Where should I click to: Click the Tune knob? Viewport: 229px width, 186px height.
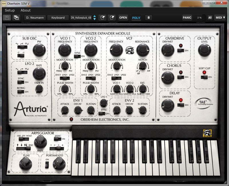(25, 163)
